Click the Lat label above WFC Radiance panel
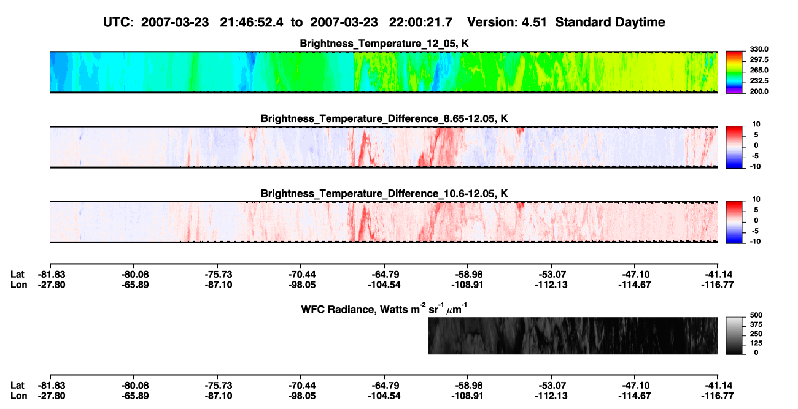The width and height of the screenshot is (798, 409). [18, 274]
